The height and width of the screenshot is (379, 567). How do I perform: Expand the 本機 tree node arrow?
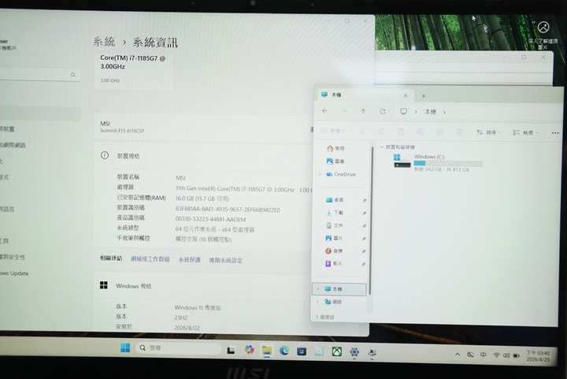click(318, 289)
